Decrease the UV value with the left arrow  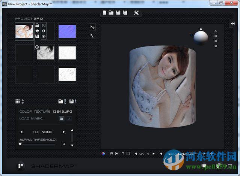pos(136,154)
